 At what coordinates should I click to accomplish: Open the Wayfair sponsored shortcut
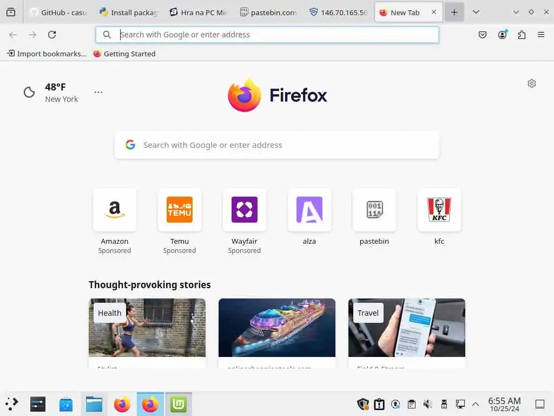[x=245, y=221]
